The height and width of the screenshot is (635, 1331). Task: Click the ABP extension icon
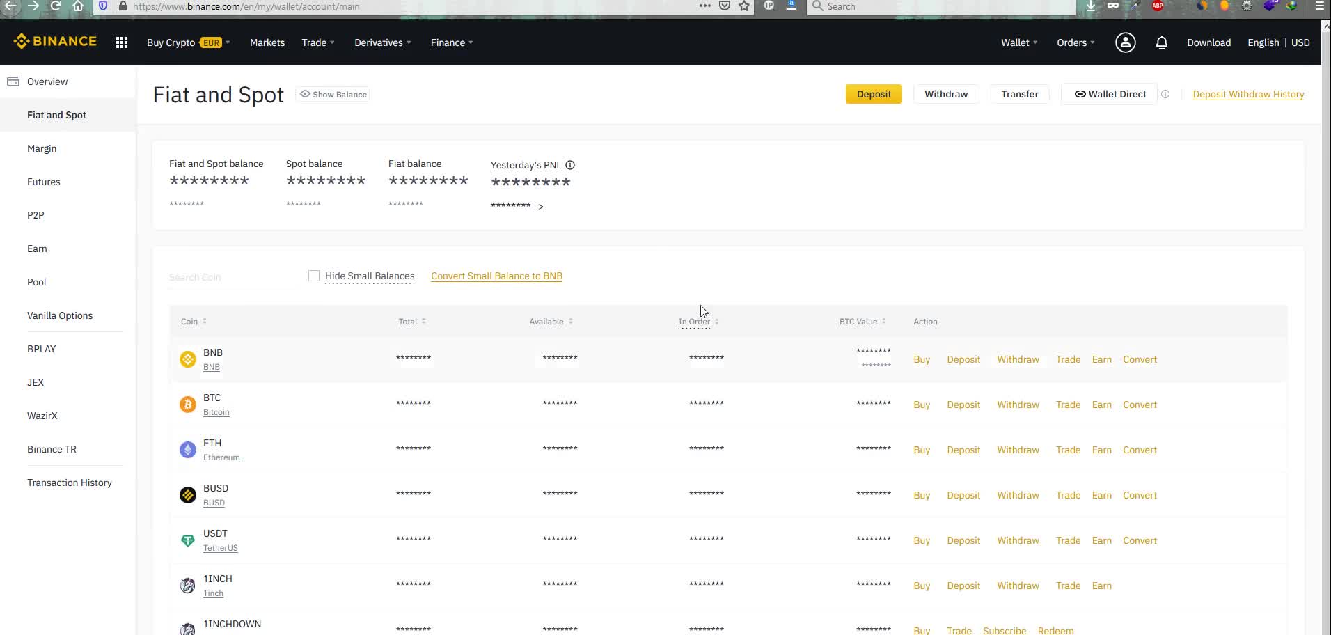click(x=1158, y=6)
